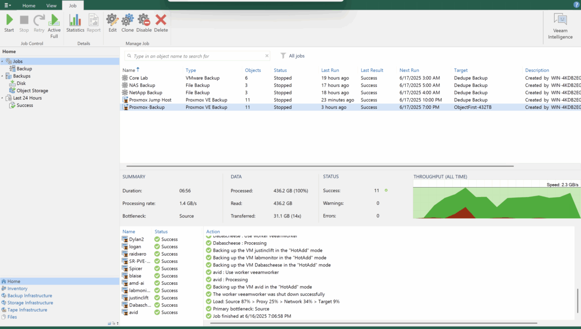
Task: Sort jobs by Last Run column
Action: click(x=330, y=70)
